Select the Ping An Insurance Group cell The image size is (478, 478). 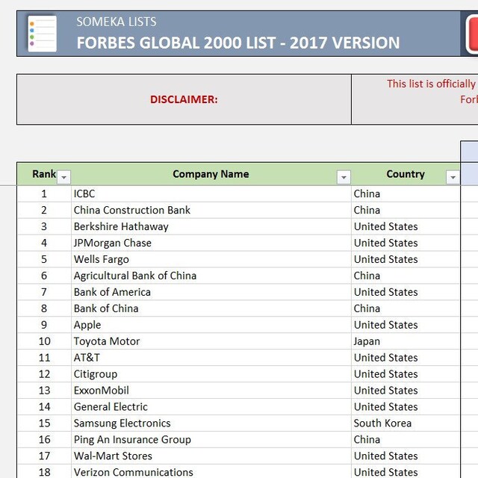(x=211, y=440)
